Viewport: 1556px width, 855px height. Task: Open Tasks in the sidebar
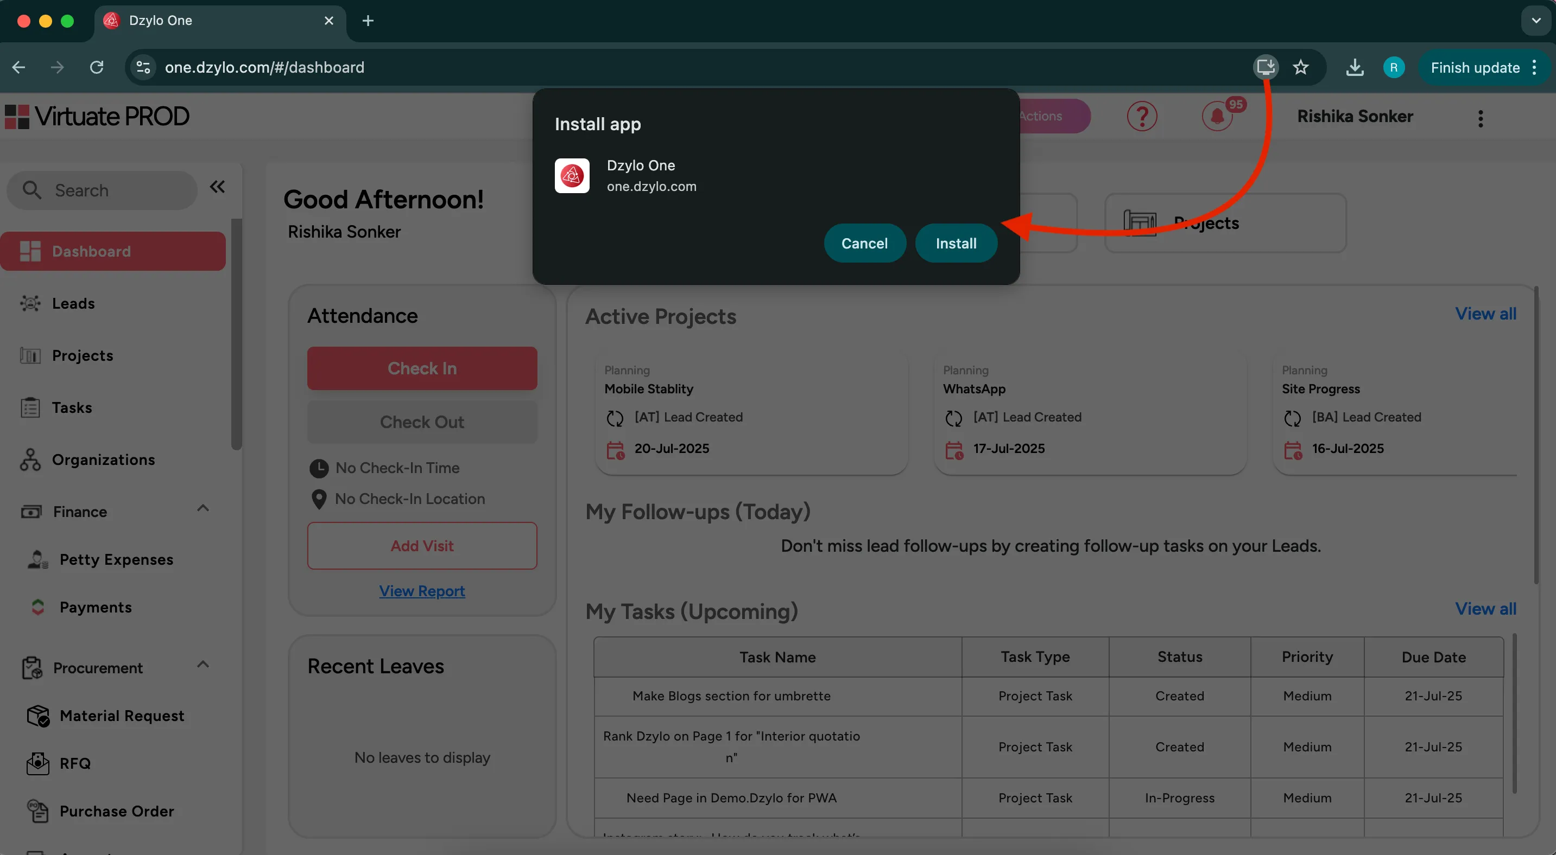click(72, 407)
